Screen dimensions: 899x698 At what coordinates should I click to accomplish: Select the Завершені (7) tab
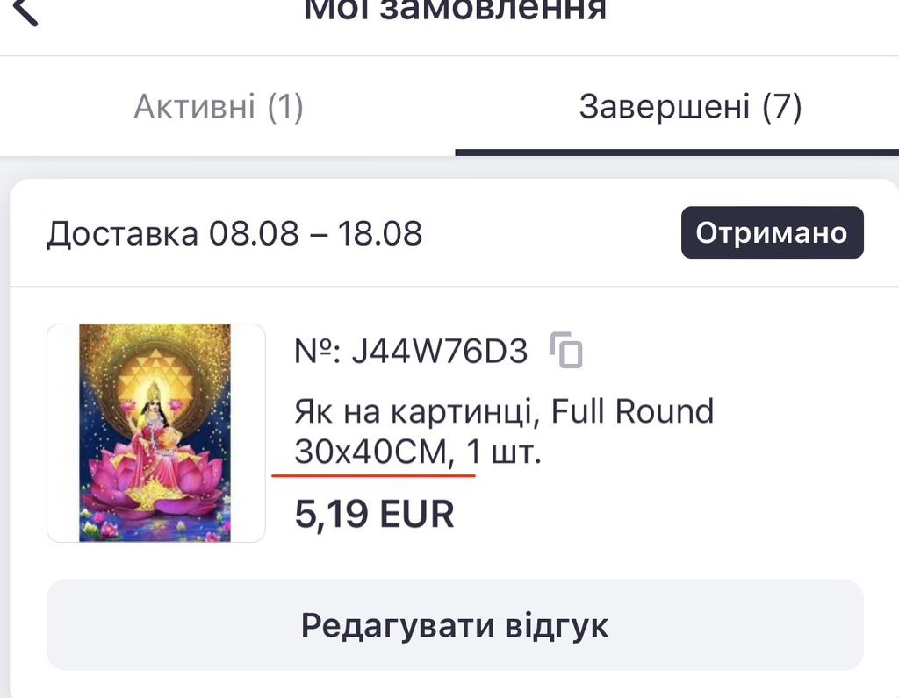pyautogui.click(x=690, y=108)
